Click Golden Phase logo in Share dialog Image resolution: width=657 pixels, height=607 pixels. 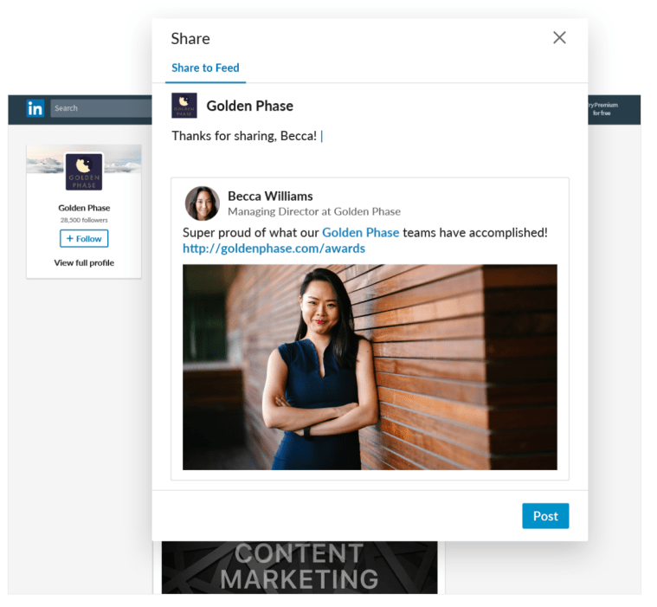tap(184, 106)
